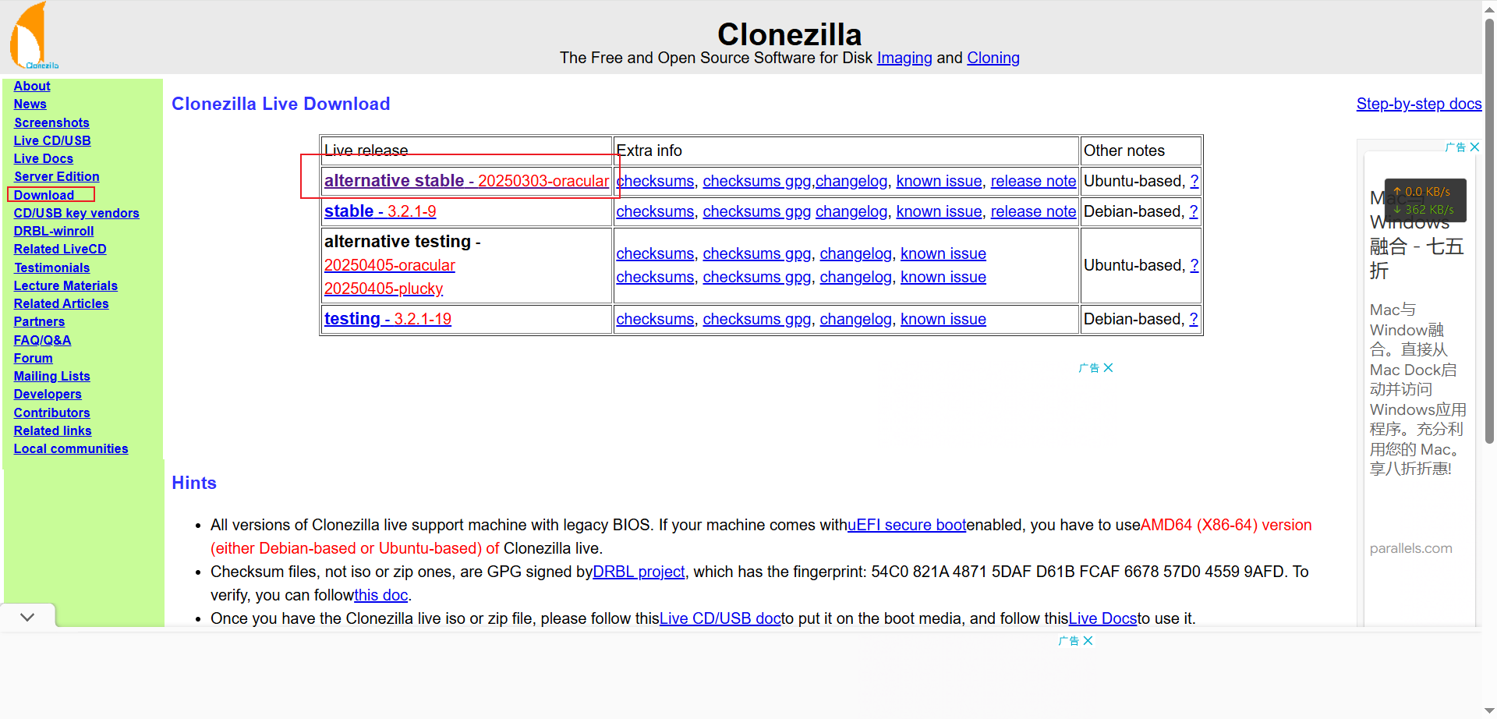Open changelog for 20250405-plucky row
Image resolution: width=1497 pixels, height=719 pixels.
click(855, 277)
